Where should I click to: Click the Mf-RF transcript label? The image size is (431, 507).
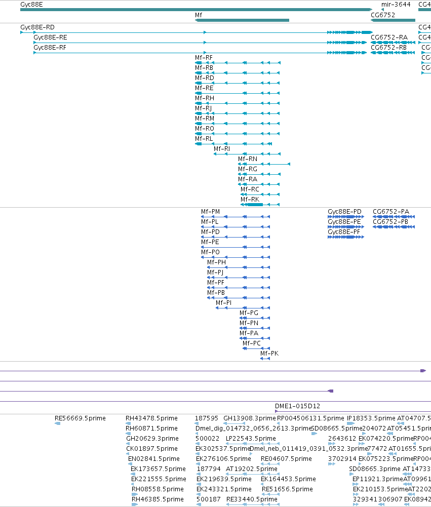click(x=204, y=58)
